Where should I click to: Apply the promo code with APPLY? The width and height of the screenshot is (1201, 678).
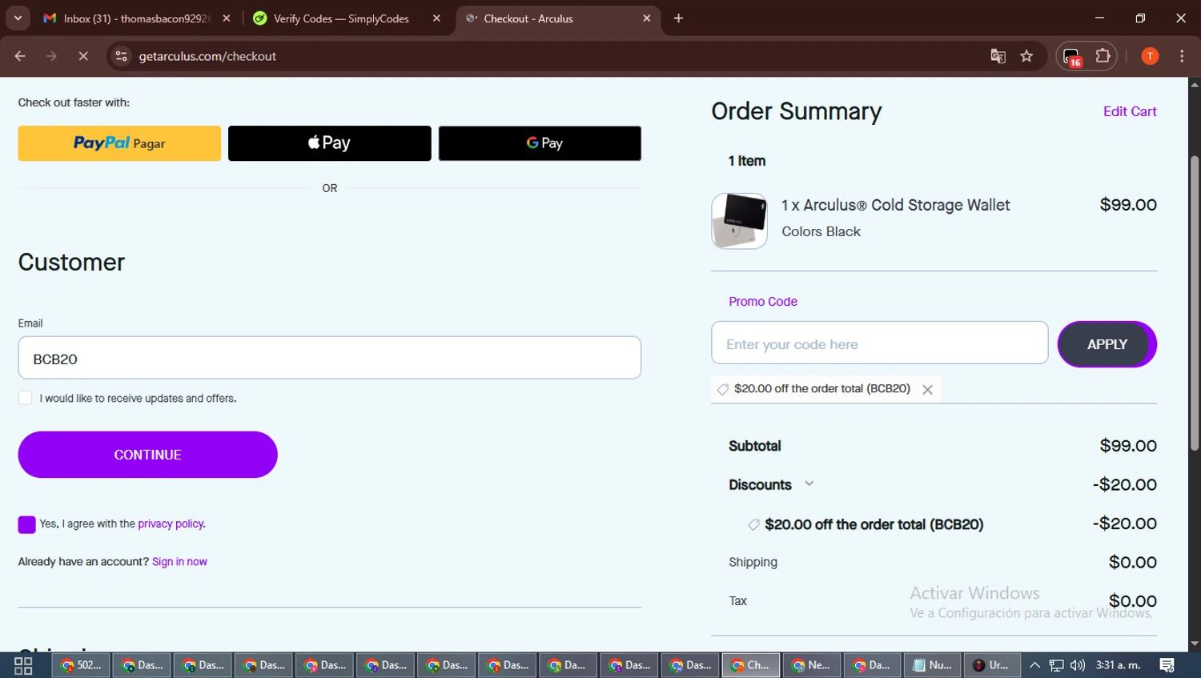click(x=1107, y=344)
